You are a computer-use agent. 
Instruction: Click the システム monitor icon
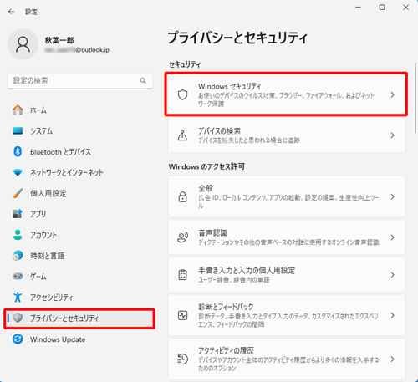18,130
